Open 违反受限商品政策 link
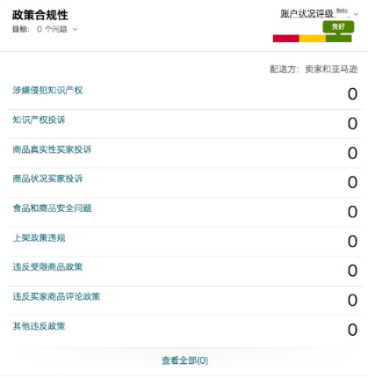Viewport: 368px width, 378px height. coord(47,267)
